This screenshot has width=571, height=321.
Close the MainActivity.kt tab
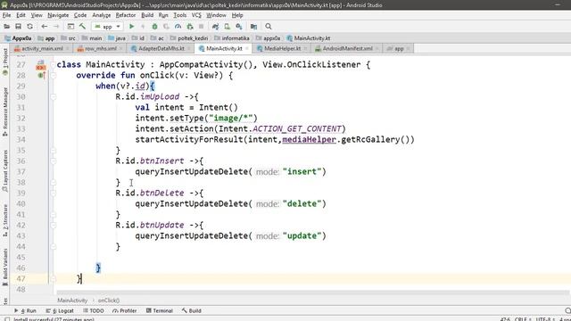click(247, 48)
